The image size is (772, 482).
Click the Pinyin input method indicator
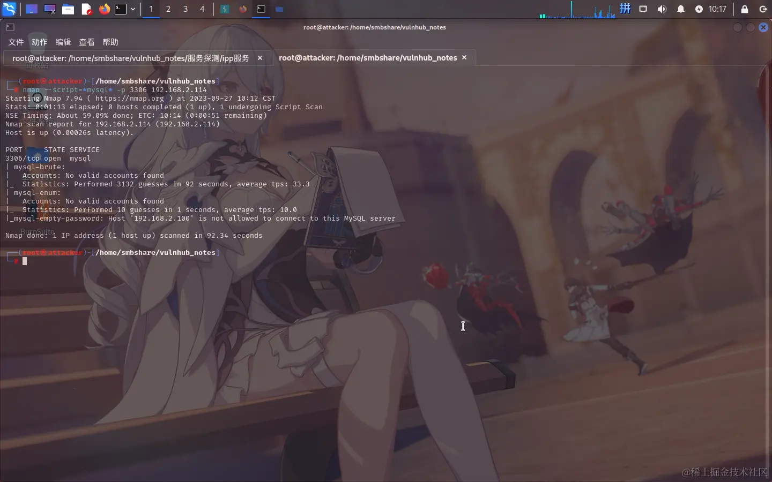coord(625,9)
